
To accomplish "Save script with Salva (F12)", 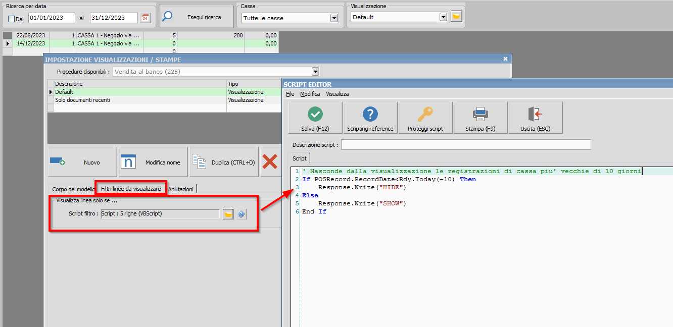I will [315, 118].
